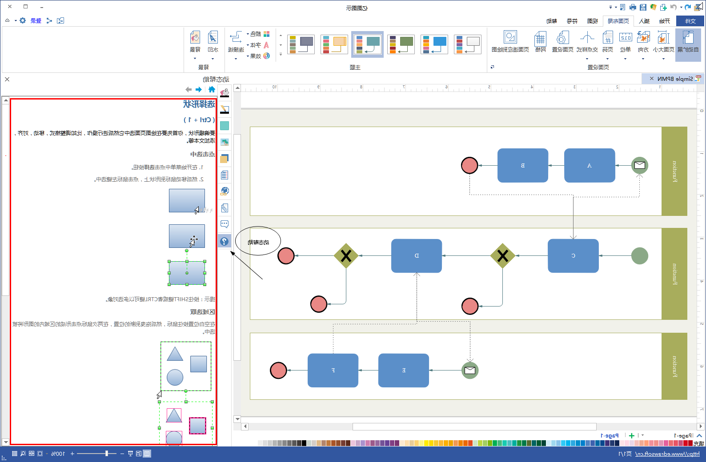Add a new page with plus button
Screen dimensions: 706x462
pos(631,435)
